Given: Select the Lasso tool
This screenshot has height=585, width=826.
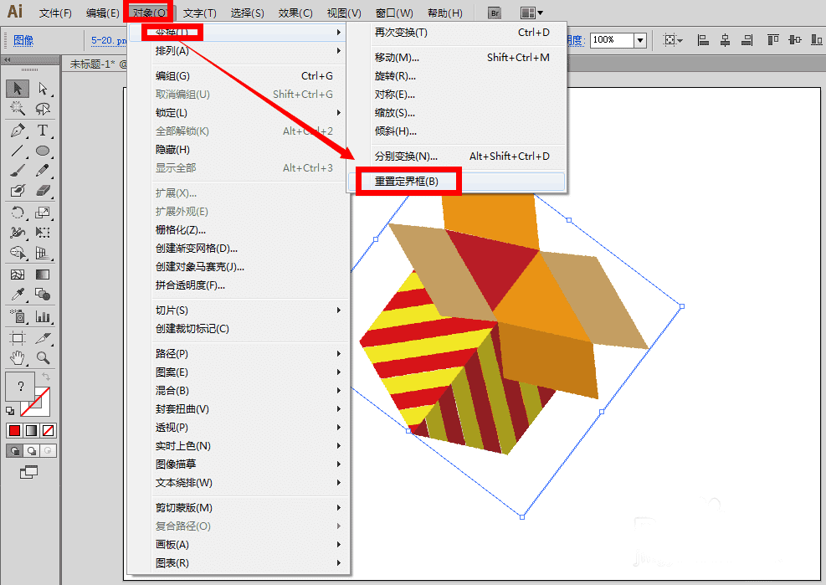Looking at the screenshot, I should (x=43, y=108).
